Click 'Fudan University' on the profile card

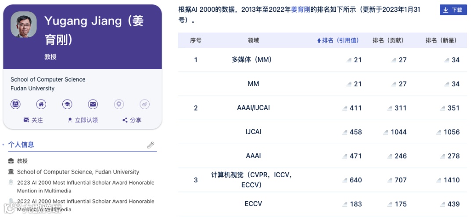point(32,89)
